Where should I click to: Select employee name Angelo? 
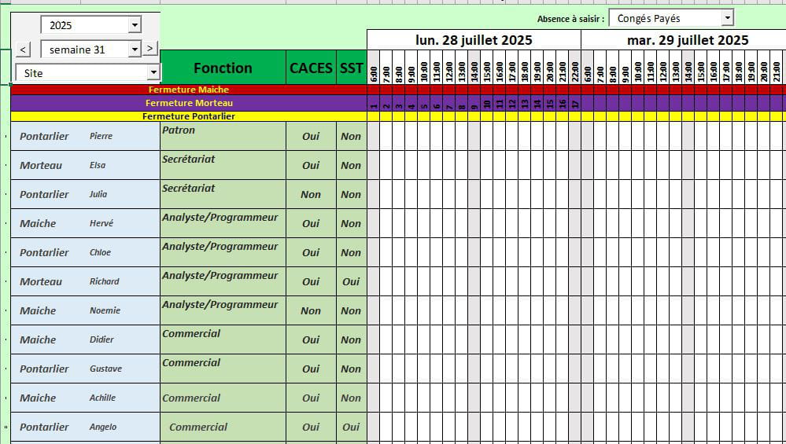[x=103, y=427]
